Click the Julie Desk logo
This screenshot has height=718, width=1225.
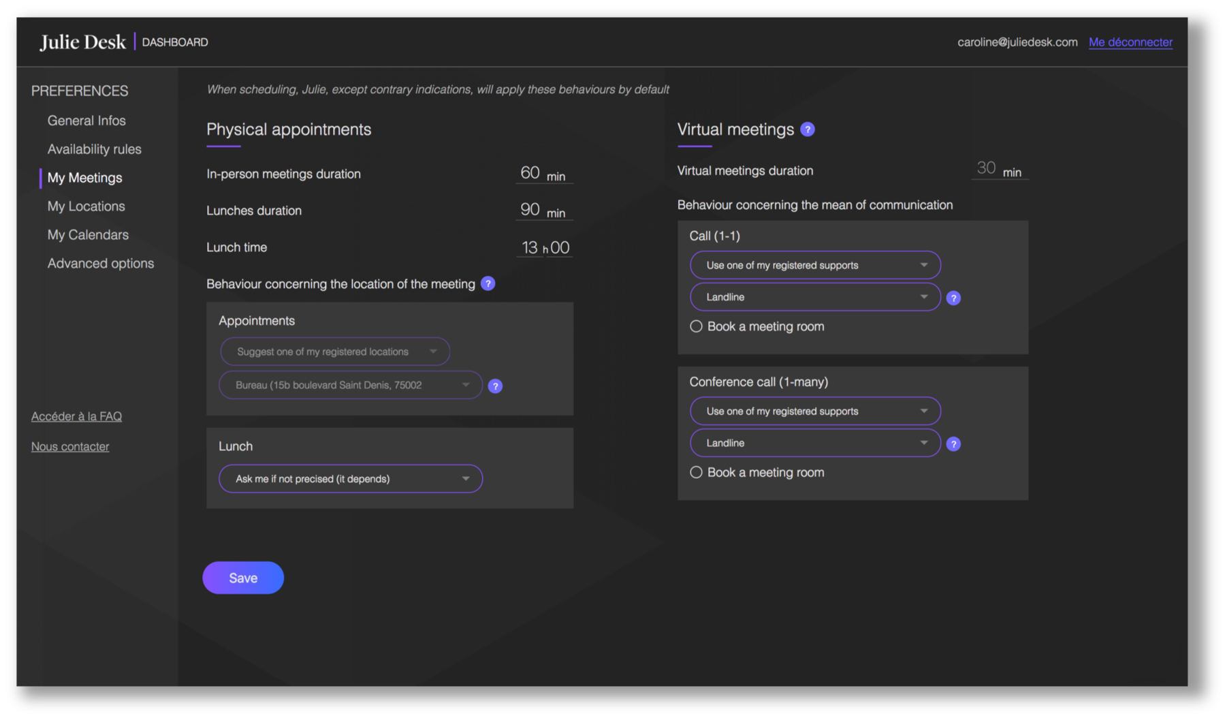[x=82, y=42]
